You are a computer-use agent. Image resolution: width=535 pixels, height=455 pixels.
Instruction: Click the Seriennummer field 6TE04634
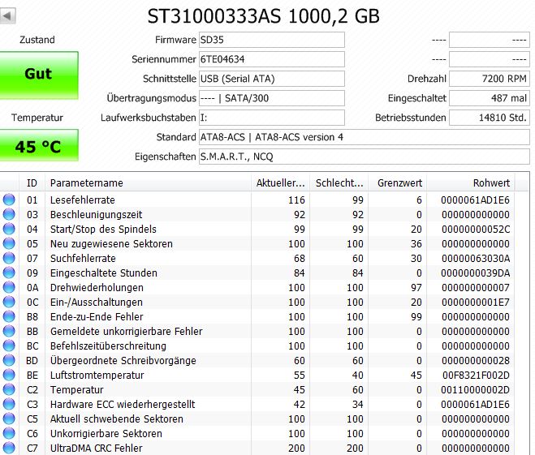coord(272,59)
